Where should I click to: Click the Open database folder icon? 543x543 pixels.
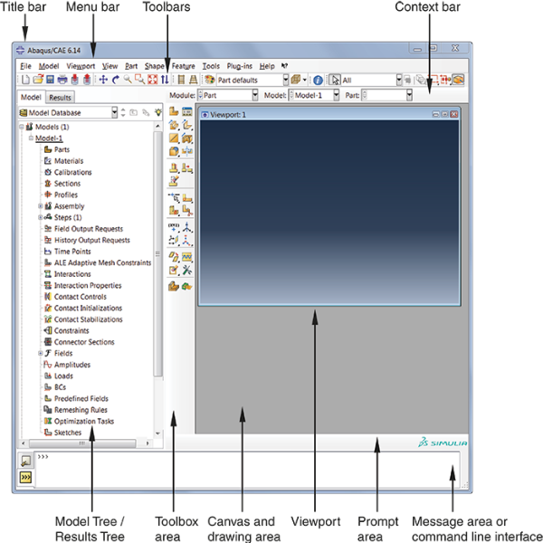pyautogui.click(x=38, y=80)
